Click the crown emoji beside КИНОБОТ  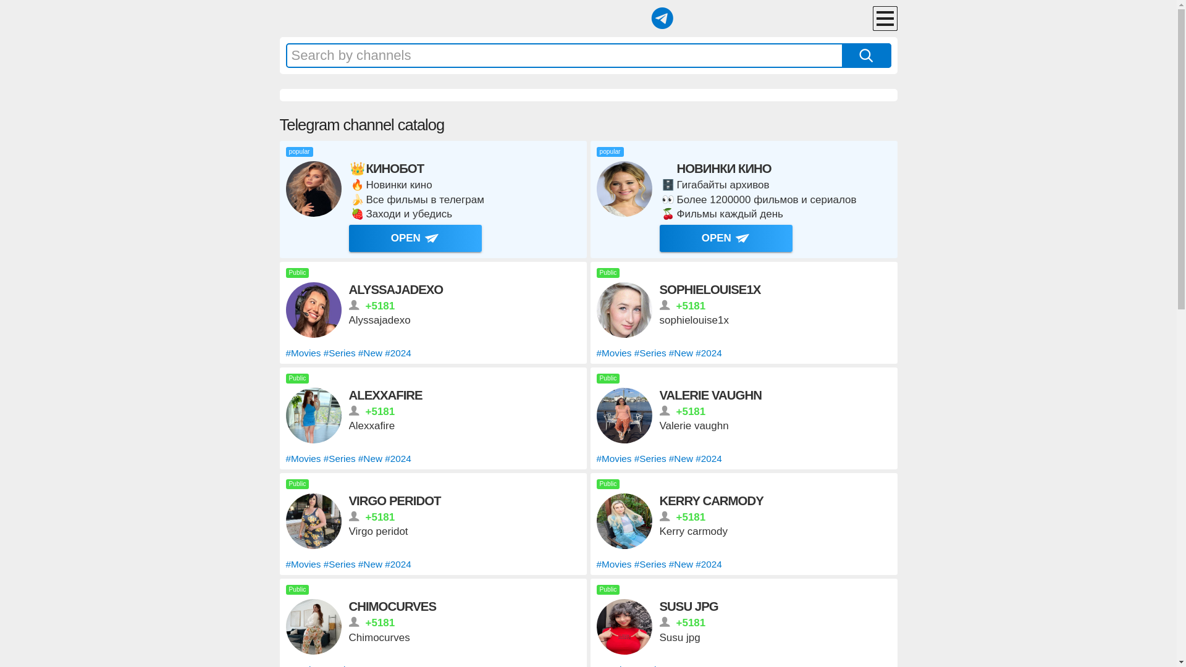pos(357,169)
